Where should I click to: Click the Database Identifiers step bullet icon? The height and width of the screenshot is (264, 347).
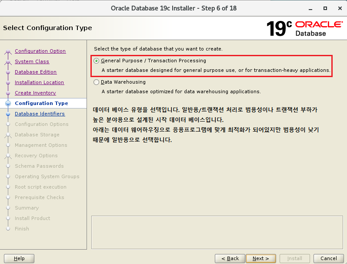click(8, 114)
